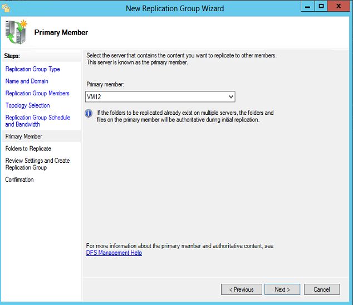Click the blue information icon
Viewport: 353px width, 305px height.
pyautogui.click(x=89, y=113)
